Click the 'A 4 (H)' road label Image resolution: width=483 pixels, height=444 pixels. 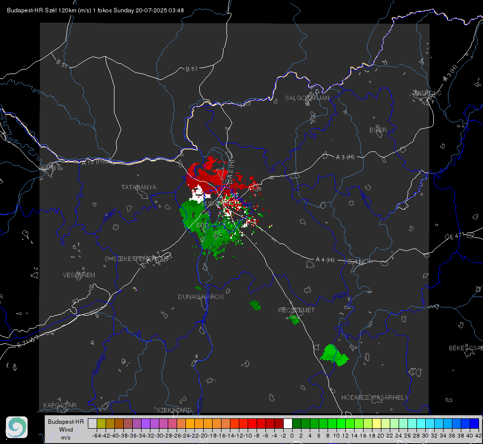point(325,260)
